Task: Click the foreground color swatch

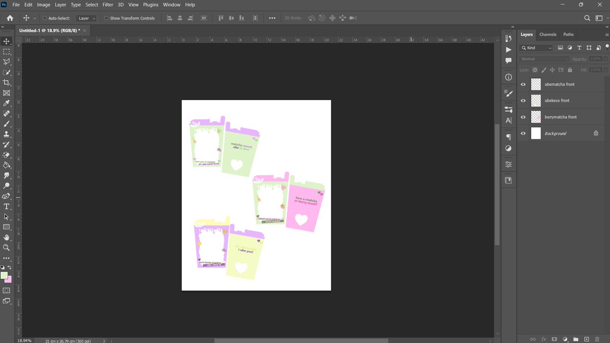Action: click(x=5, y=275)
